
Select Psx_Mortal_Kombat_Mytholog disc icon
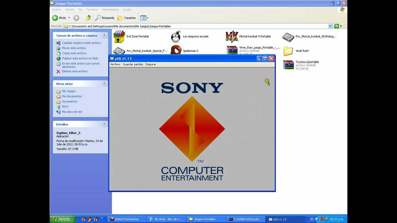point(288,37)
